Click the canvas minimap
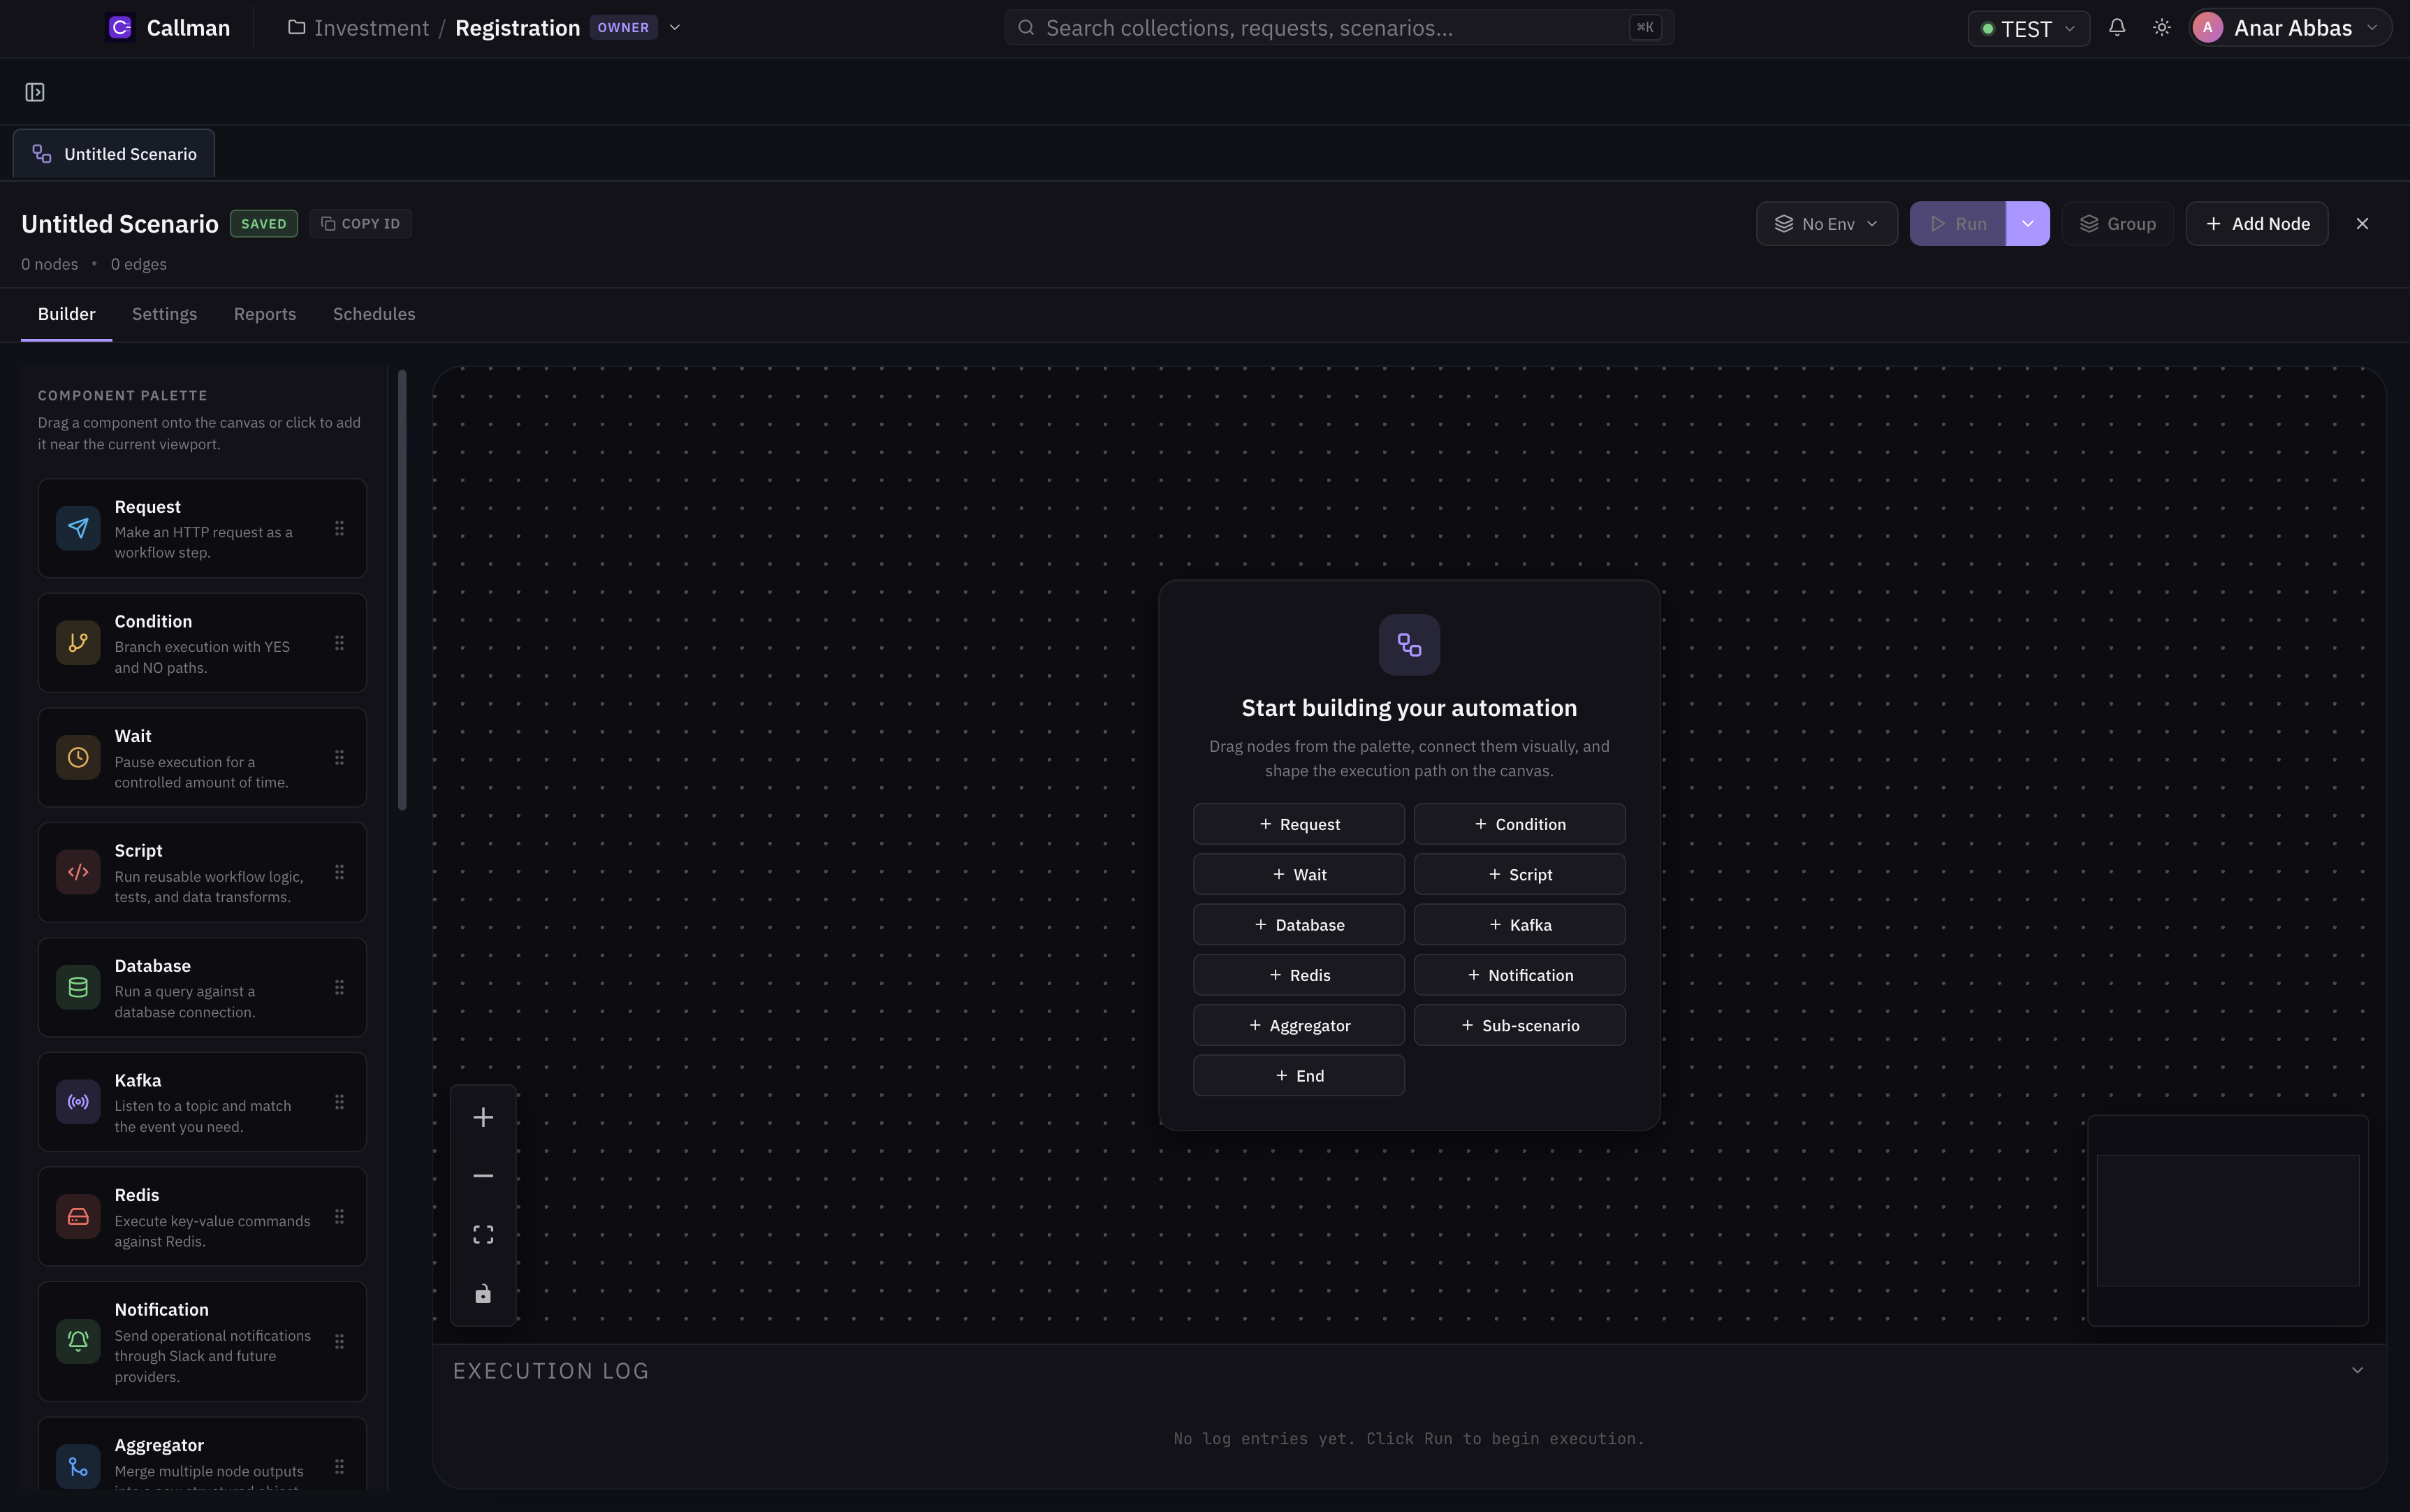This screenshot has height=1512, width=2410. tap(2228, 1220)
